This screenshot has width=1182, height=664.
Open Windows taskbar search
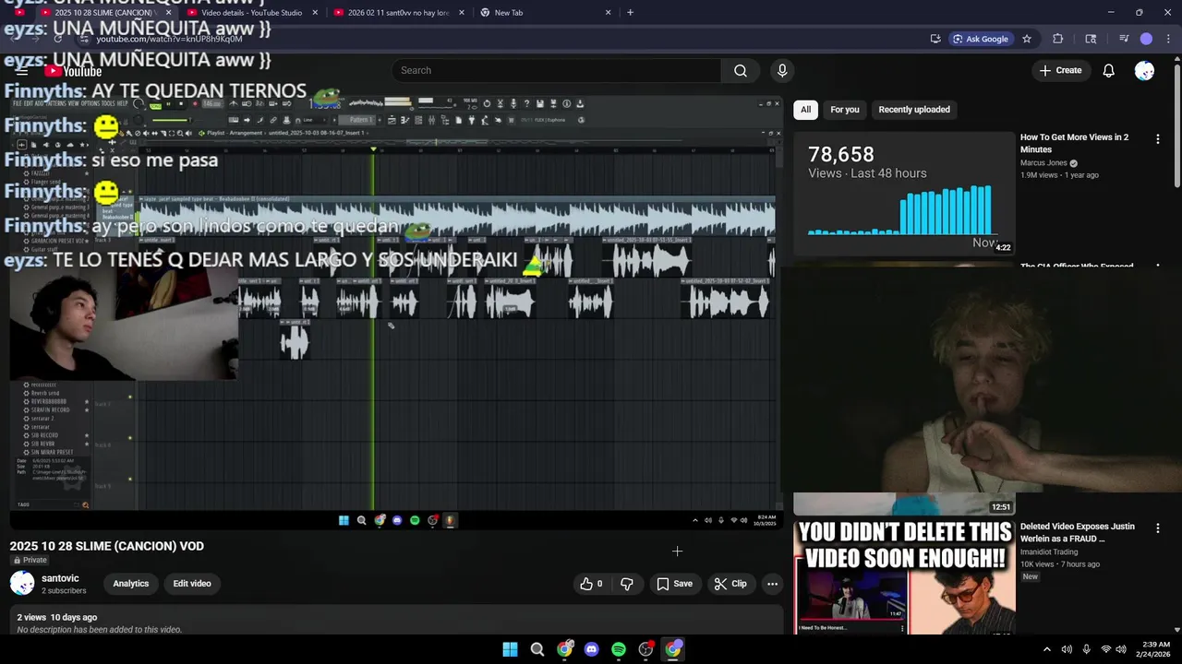pos(537,649)
